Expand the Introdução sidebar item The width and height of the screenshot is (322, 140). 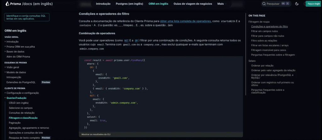13,42
